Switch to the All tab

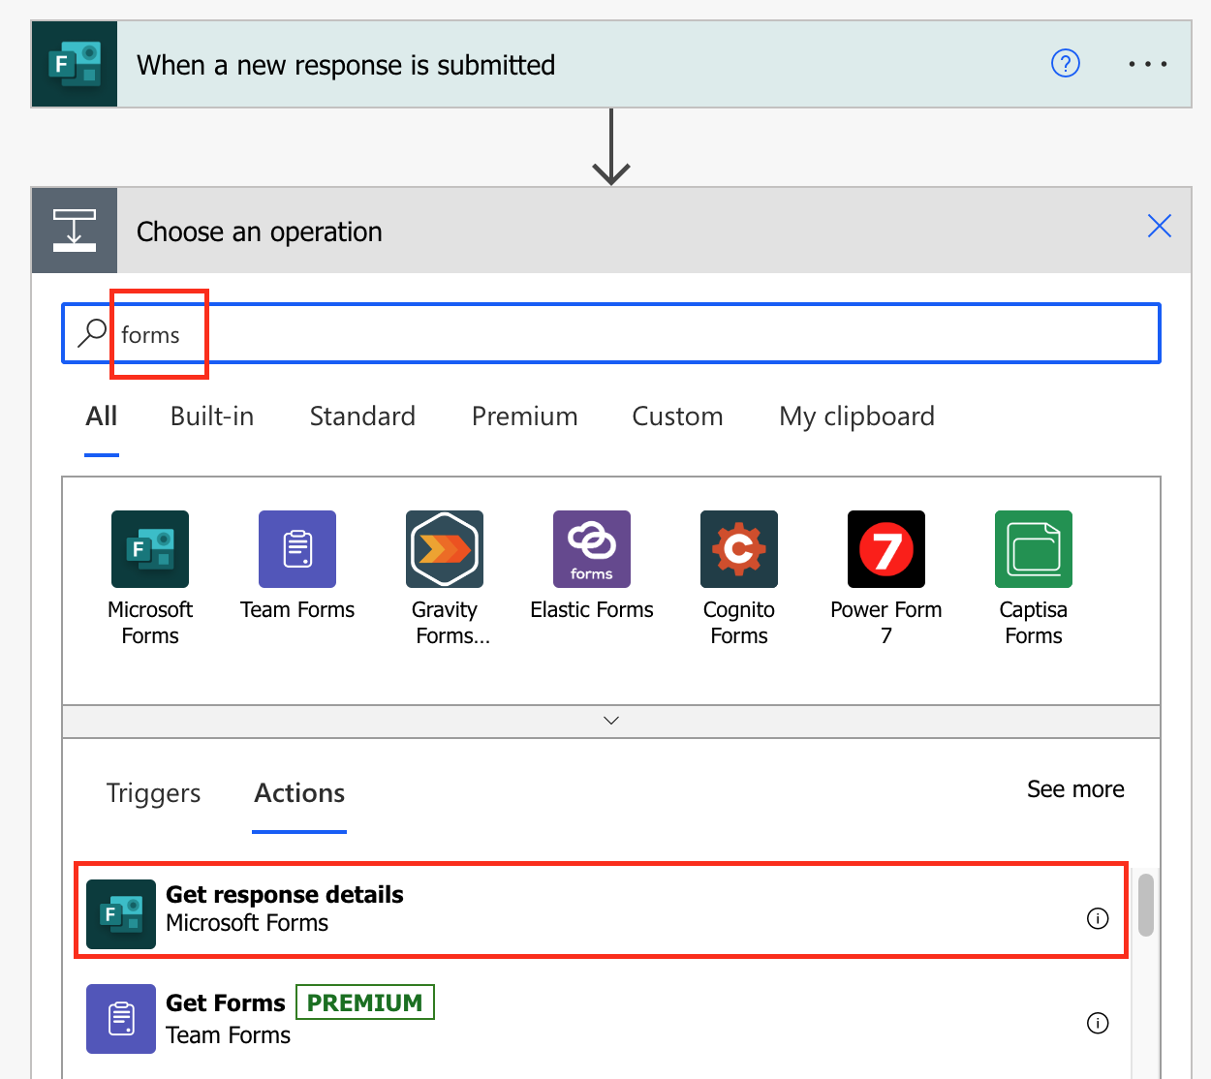click(102, 416)
